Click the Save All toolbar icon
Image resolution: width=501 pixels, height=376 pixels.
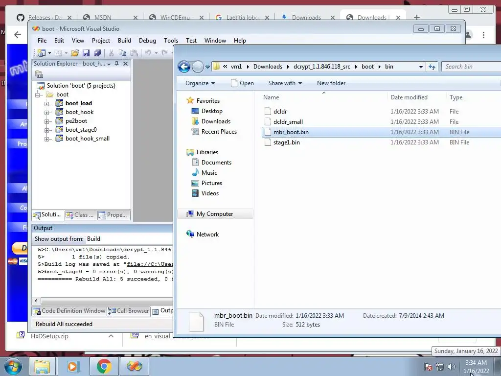pos(97,53)
